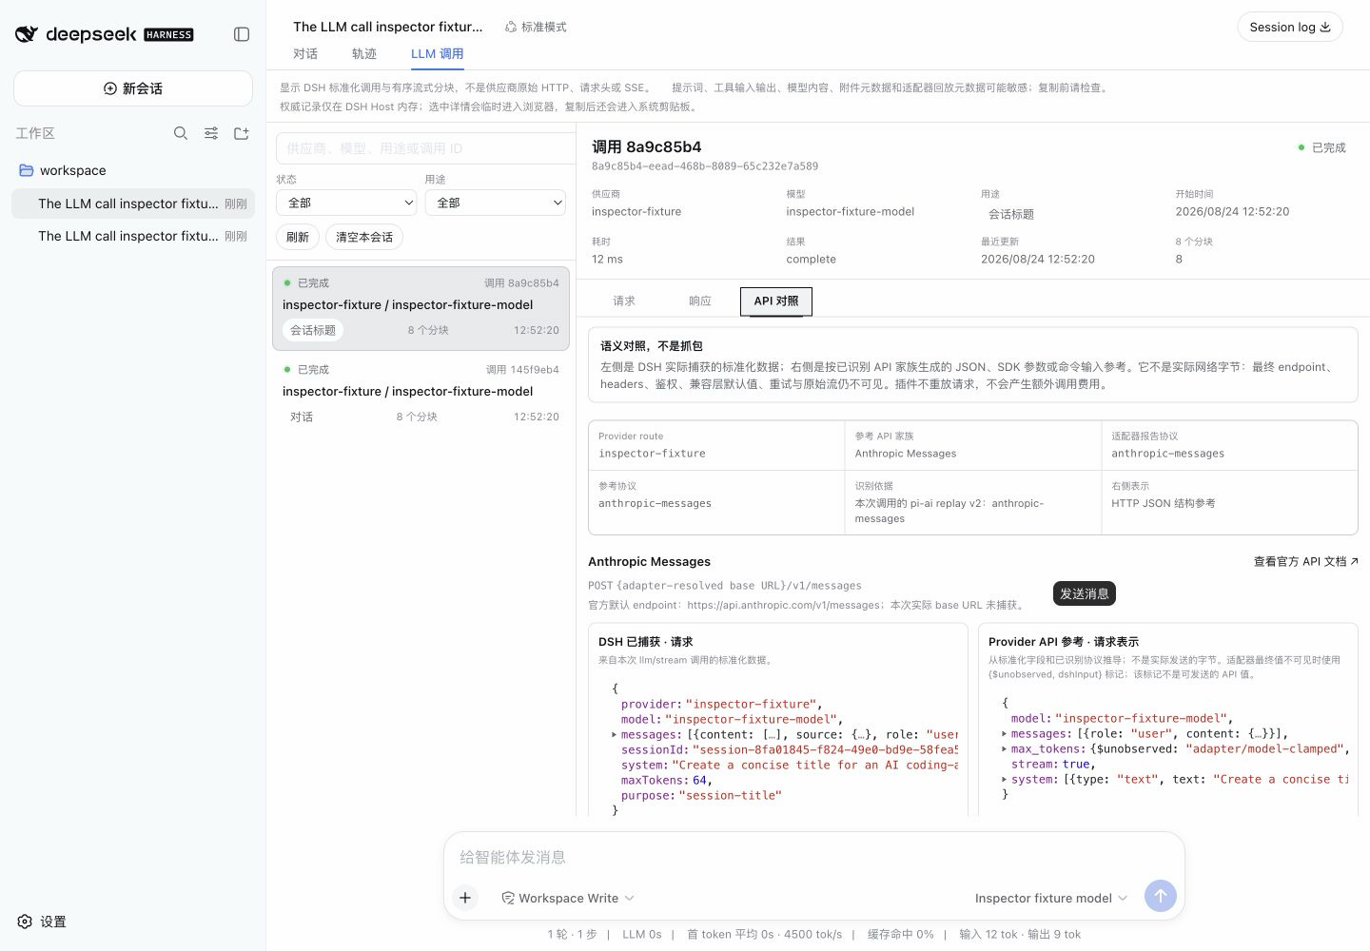Open the 状态 dropdown
This screenshot has height=951, width=1370.
pos(346,203)
